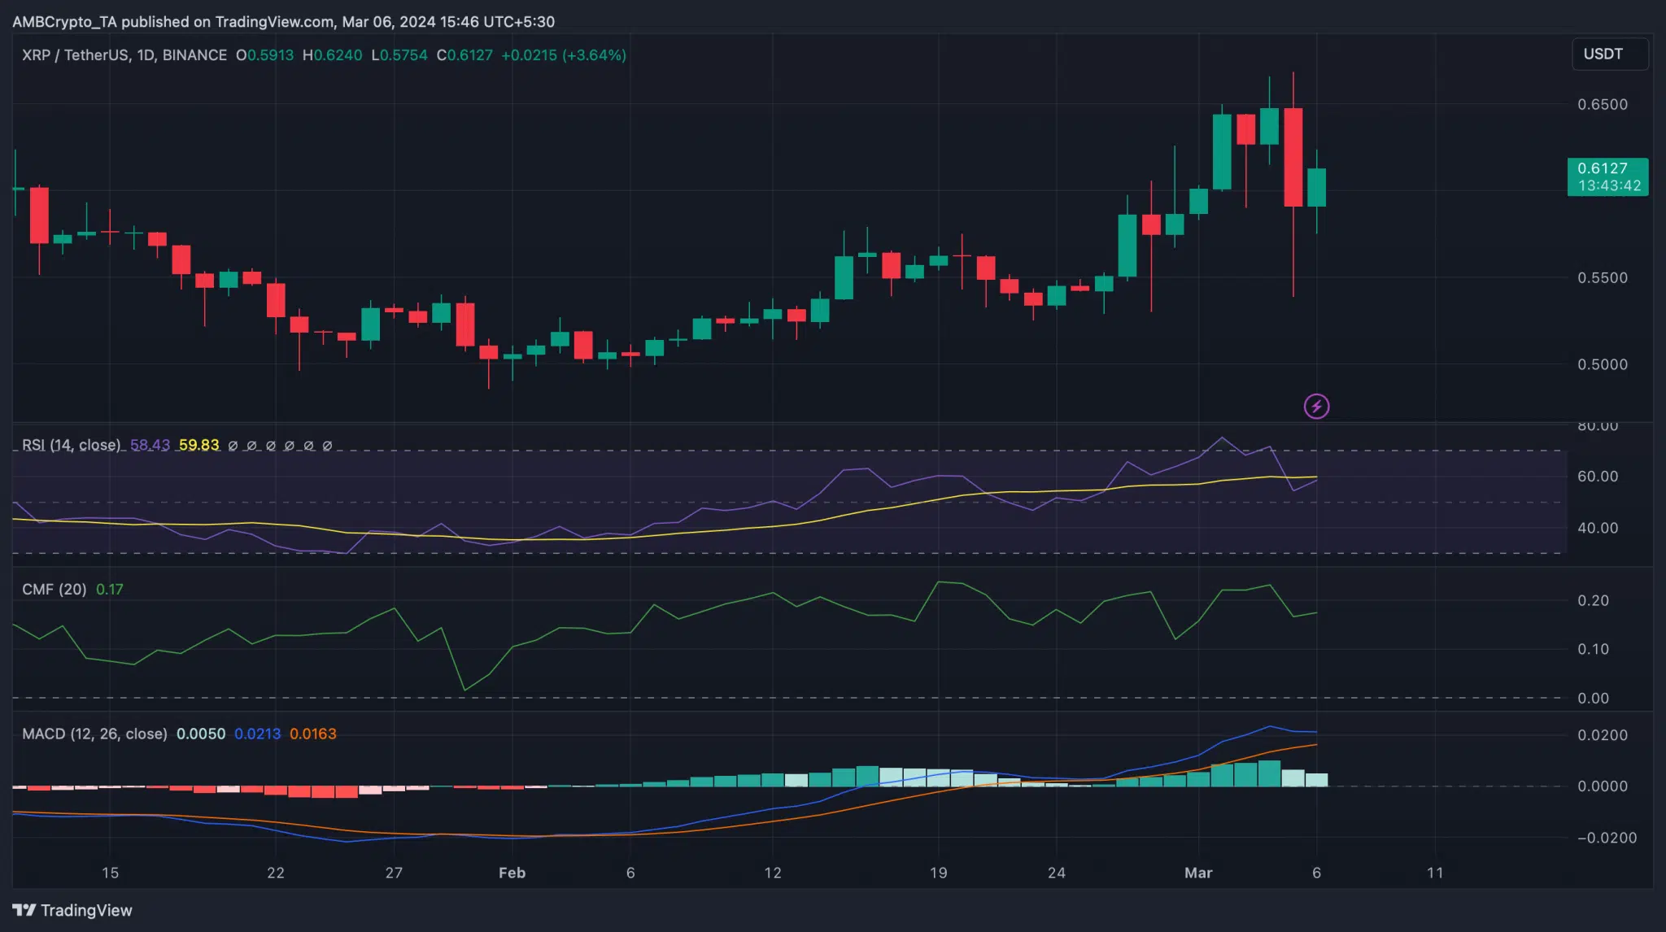Click the 22 date axis label

click(276, 873)
